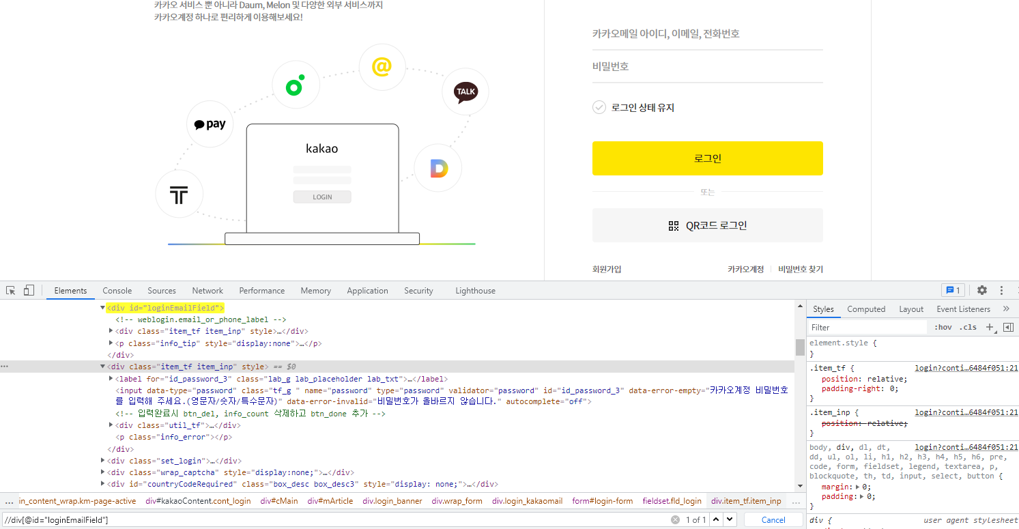This screenshot has height=529, width=1019.
Task: Select form#login-form in breadcrumb
Action: (x=602, y=501)
